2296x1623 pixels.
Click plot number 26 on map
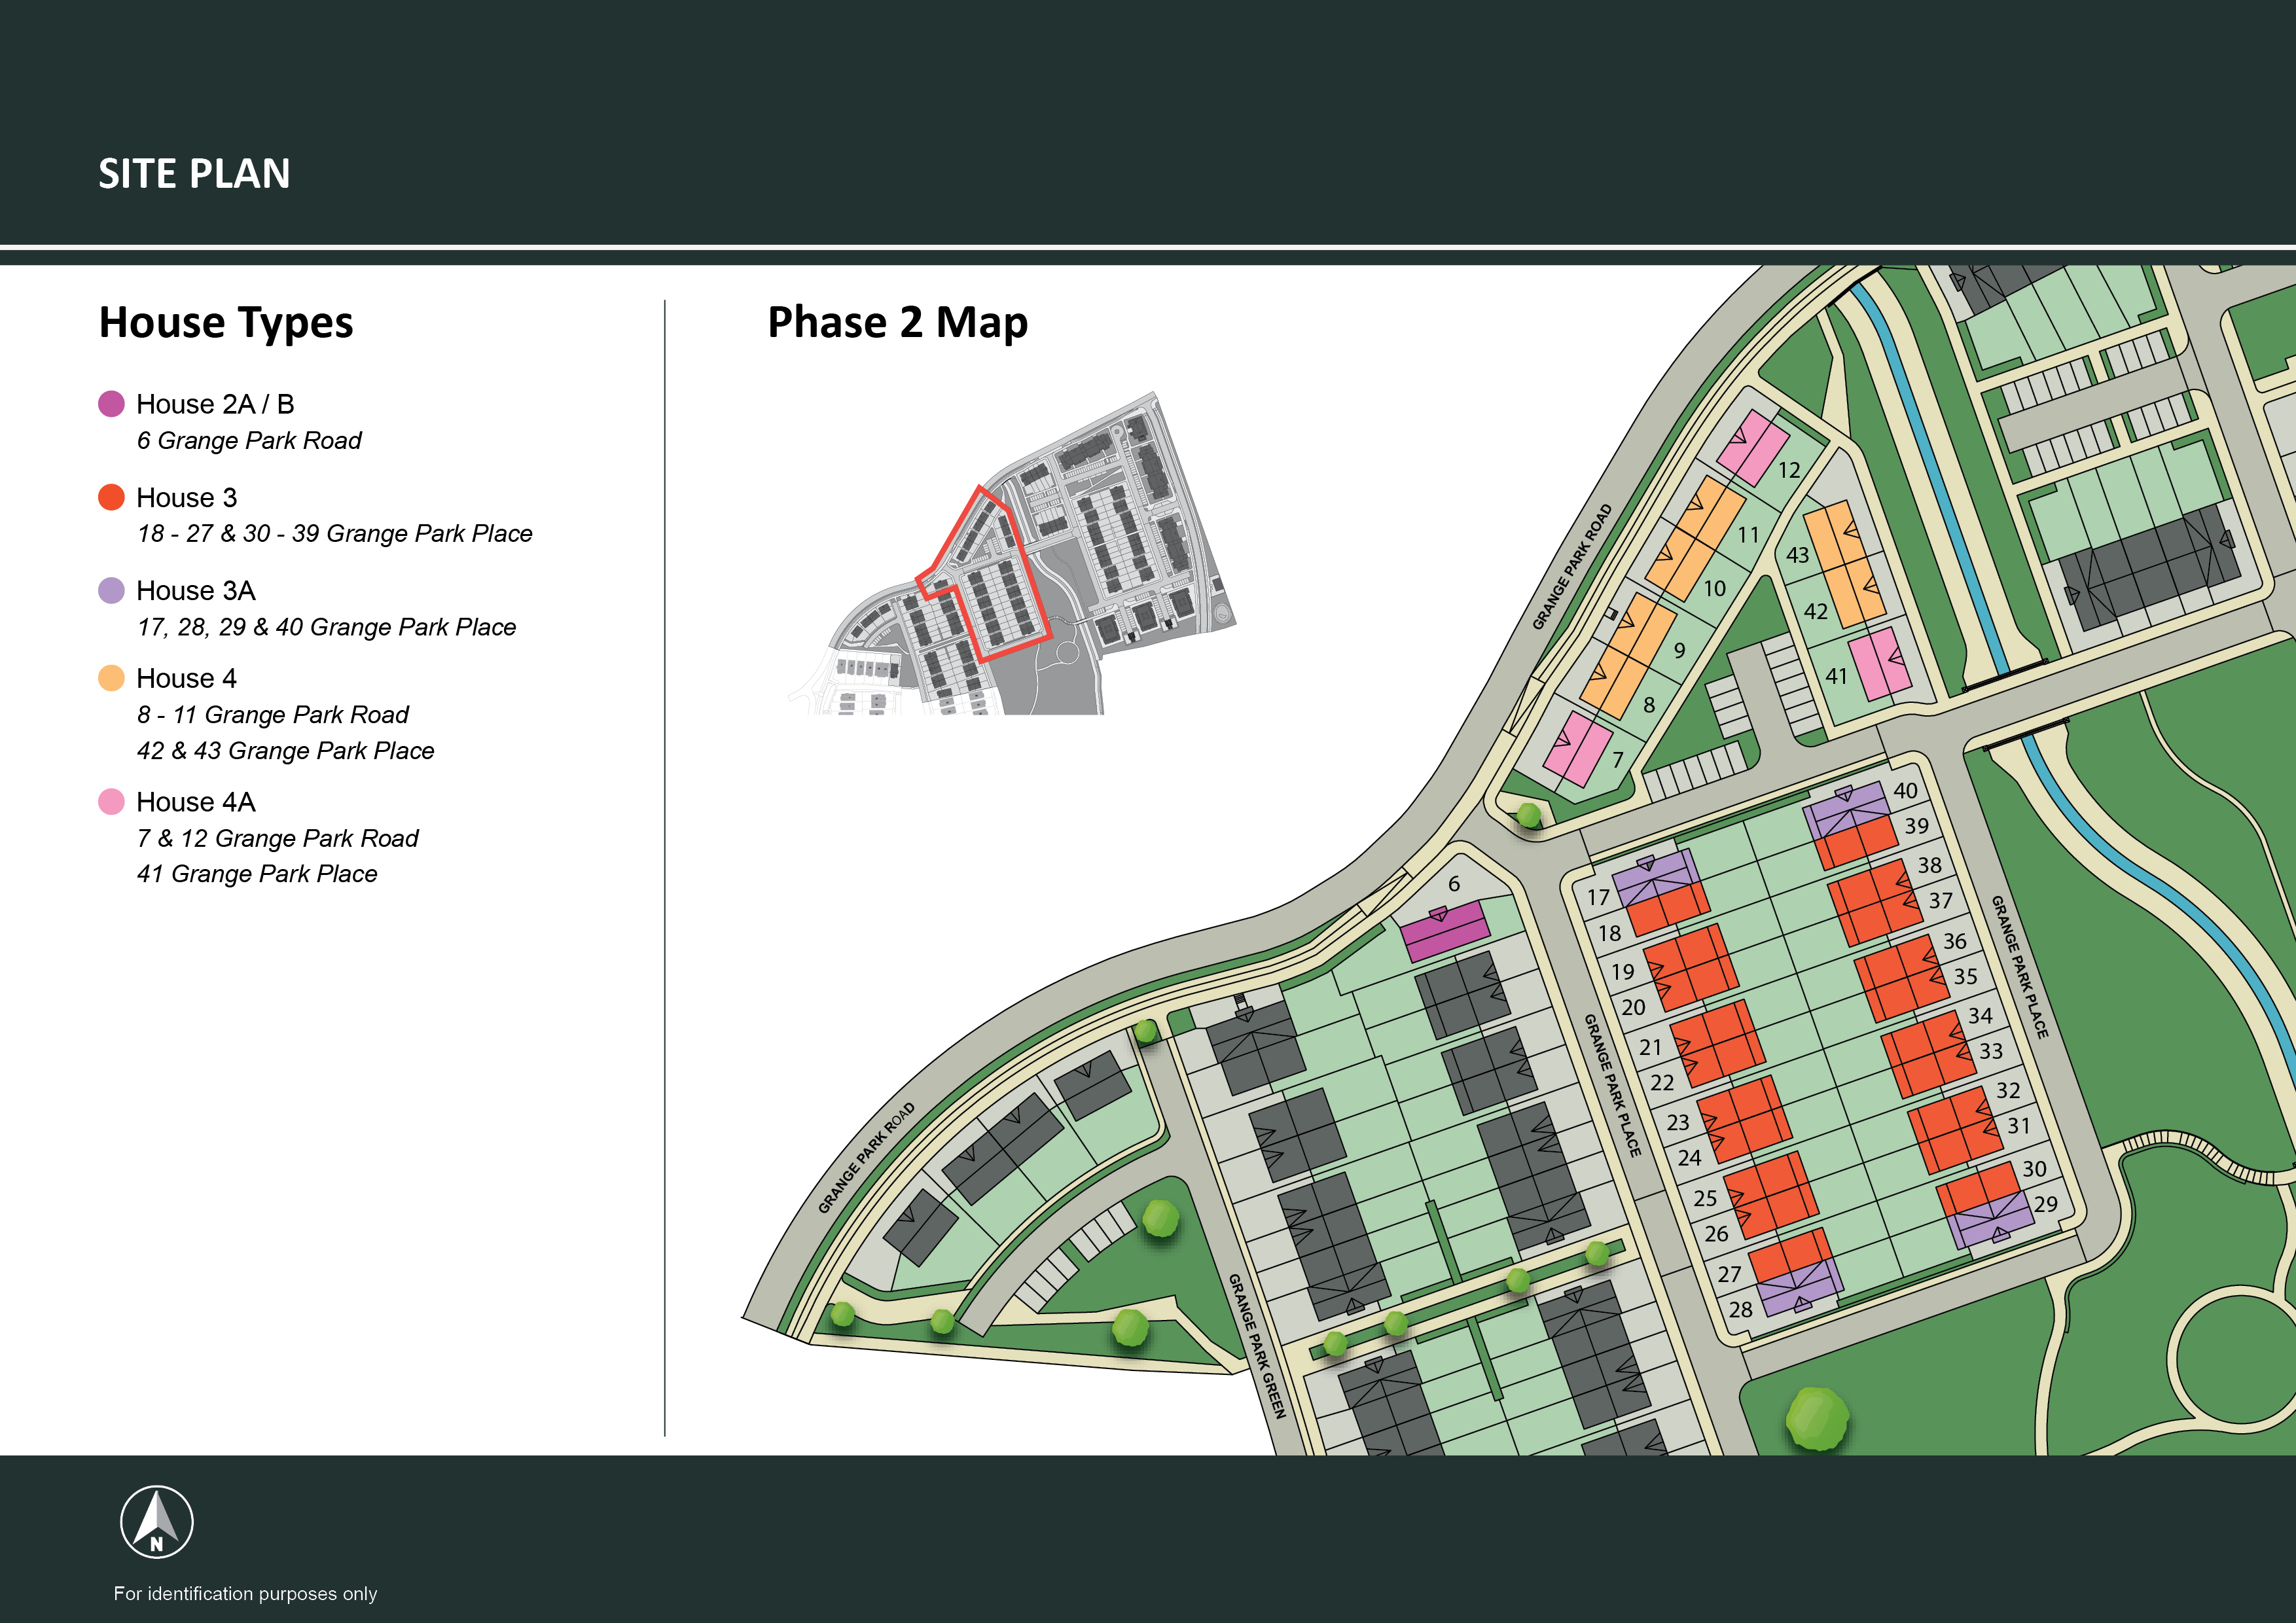coord(1716,1234)
